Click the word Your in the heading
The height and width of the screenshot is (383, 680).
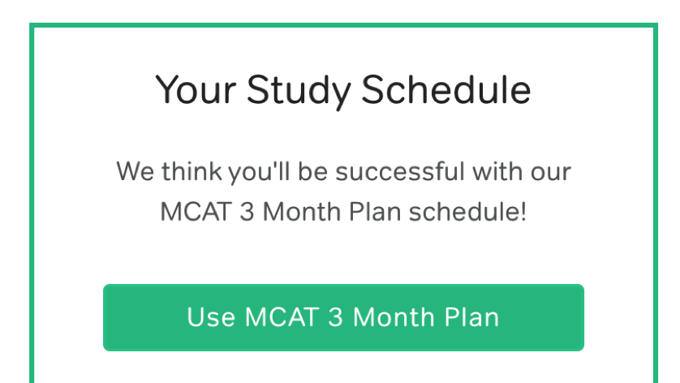(196, 89)
